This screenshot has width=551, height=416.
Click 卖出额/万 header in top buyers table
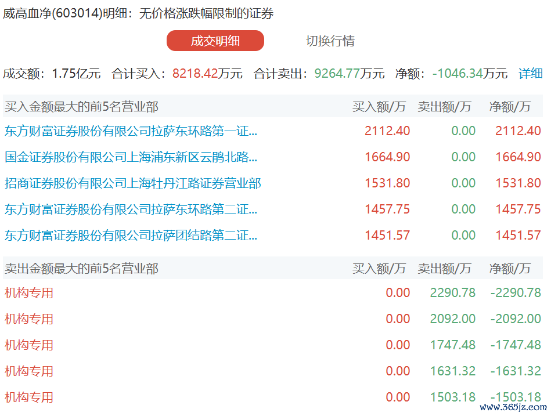(x=444, y=107)
